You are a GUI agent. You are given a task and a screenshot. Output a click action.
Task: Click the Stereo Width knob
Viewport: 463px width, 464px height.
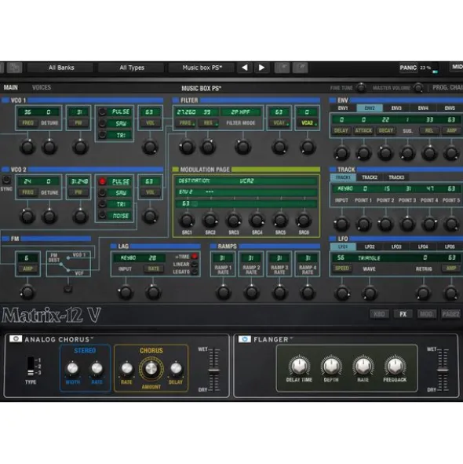click(72, 368)
